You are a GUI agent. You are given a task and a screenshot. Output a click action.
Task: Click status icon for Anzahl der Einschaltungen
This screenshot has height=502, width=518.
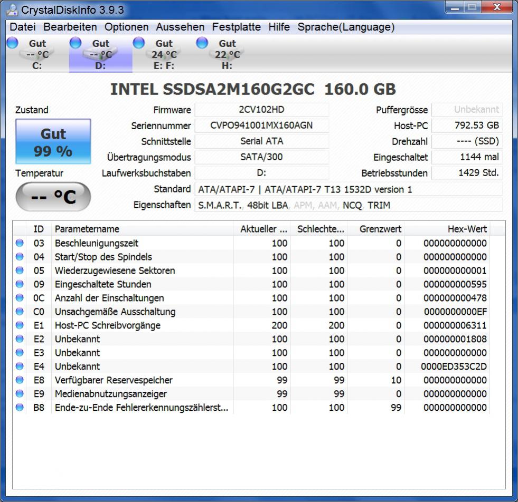20,298
